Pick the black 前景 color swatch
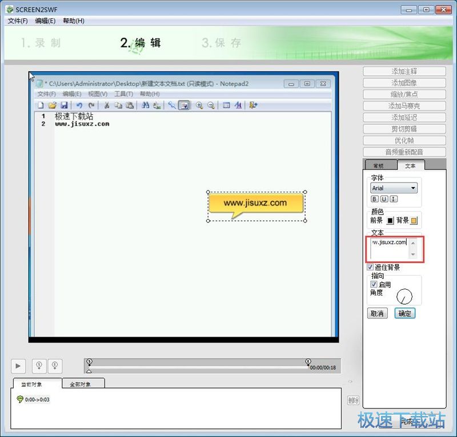457x437 pixels. tap(390, 220)
